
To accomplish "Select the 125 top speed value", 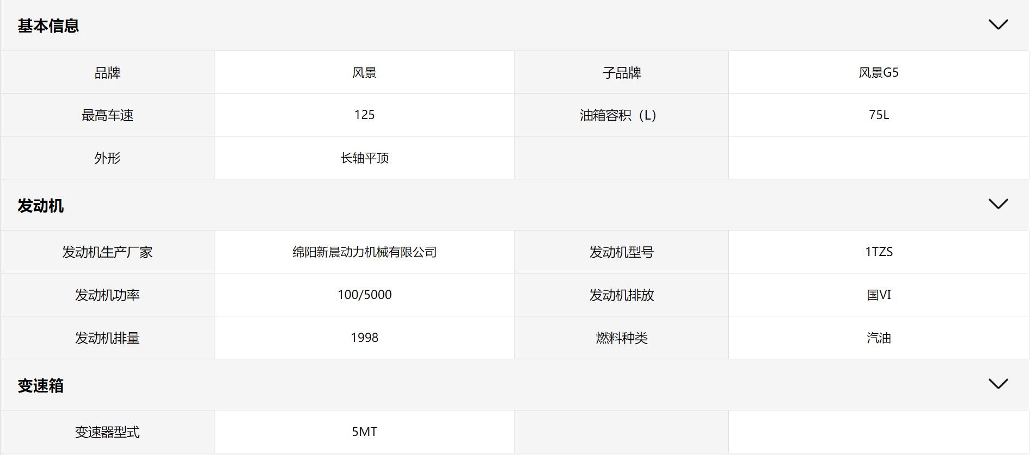I will click(364, 115).
